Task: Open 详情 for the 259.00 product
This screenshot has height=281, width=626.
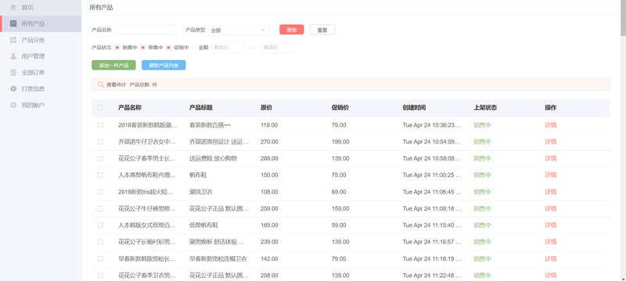Action: pos(551,208)
